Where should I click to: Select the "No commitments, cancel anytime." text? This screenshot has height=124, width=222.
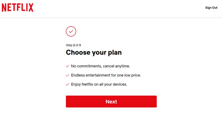click(x=100, y=66)
